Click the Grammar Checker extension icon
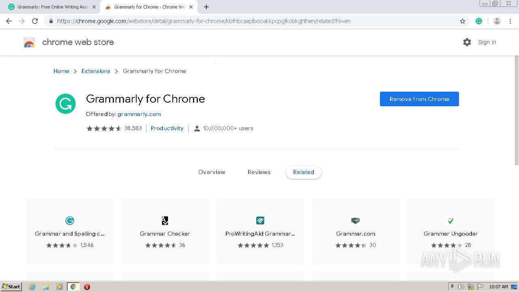519x292 pixels. (165, 221)
